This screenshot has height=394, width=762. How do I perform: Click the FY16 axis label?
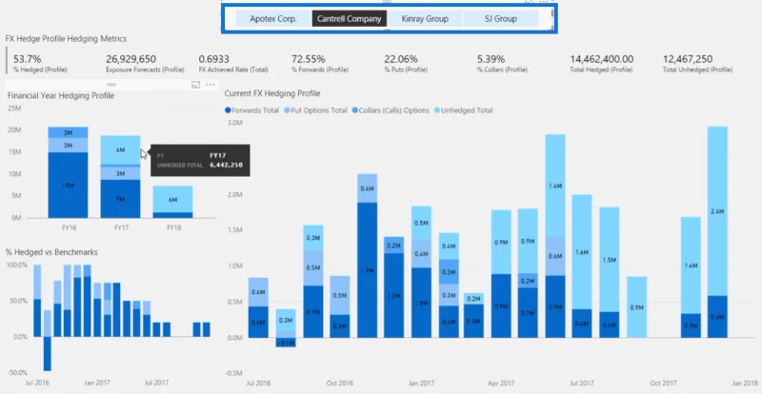[67, 227]
